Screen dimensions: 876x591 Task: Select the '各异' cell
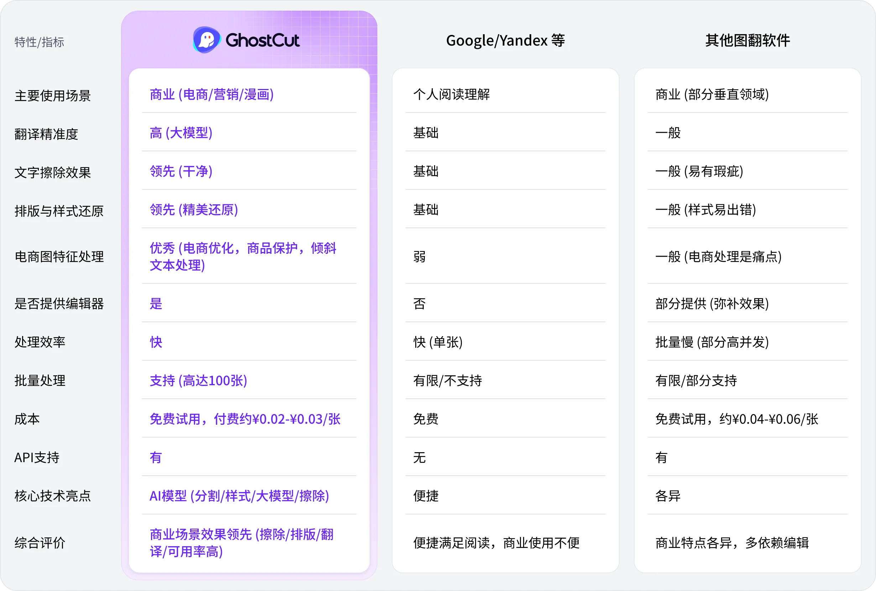[668, 496]
